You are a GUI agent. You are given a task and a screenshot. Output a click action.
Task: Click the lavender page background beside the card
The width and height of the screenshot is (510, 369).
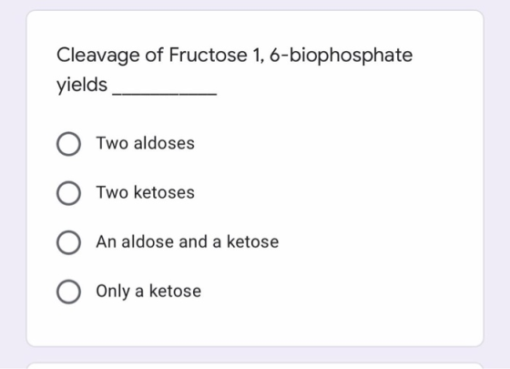496,184
